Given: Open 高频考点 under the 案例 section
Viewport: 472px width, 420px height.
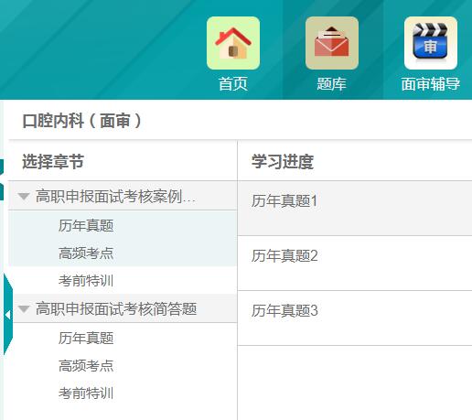Looking at the screenshot, I should click(x=86, y=253).
